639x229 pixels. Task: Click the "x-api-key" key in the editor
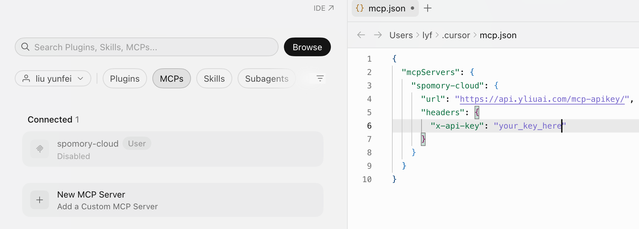[457, 126]
